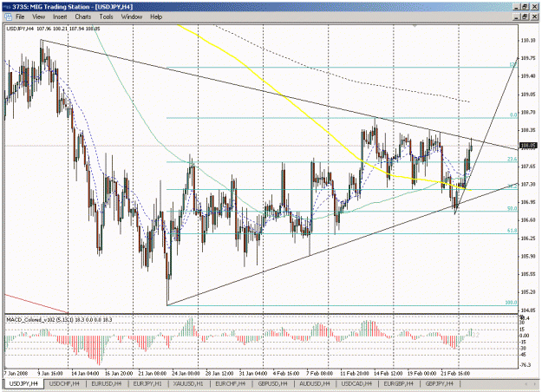Minimize the inner USDJPY chart window
The height and width of the screenshot is (392, 542).
517,16
